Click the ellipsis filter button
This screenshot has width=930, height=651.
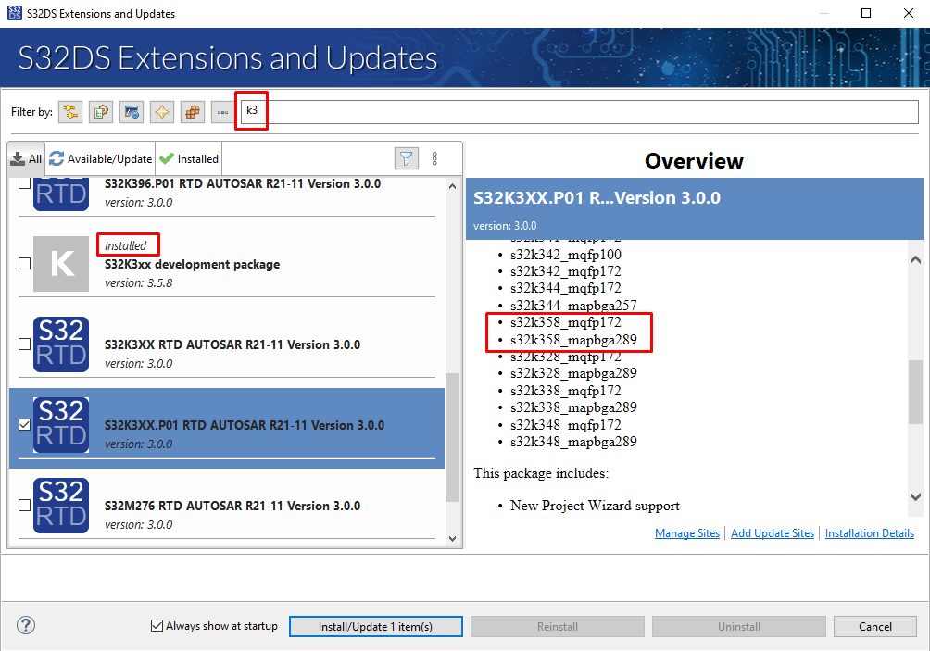coord(222,112)
